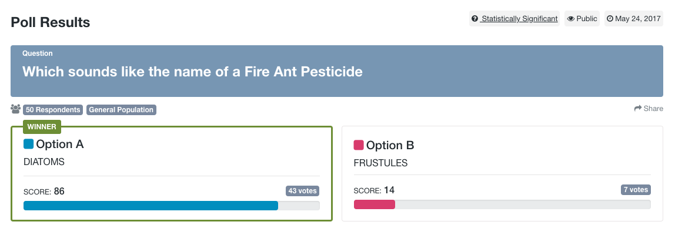The width and height of the screenshot is (675, 235).
Task: Open the Statistically Significant link
Action: click(x=519, y=19)
